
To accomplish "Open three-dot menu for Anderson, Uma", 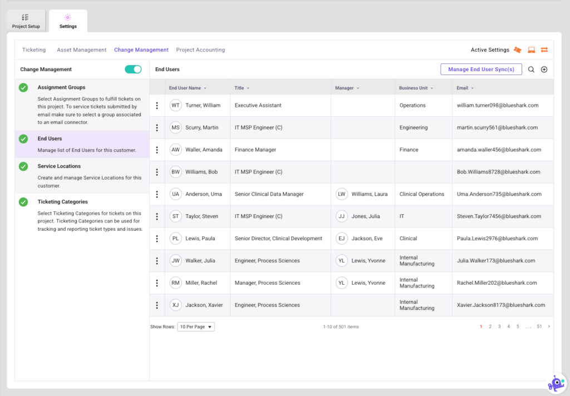I will (157, 194).
